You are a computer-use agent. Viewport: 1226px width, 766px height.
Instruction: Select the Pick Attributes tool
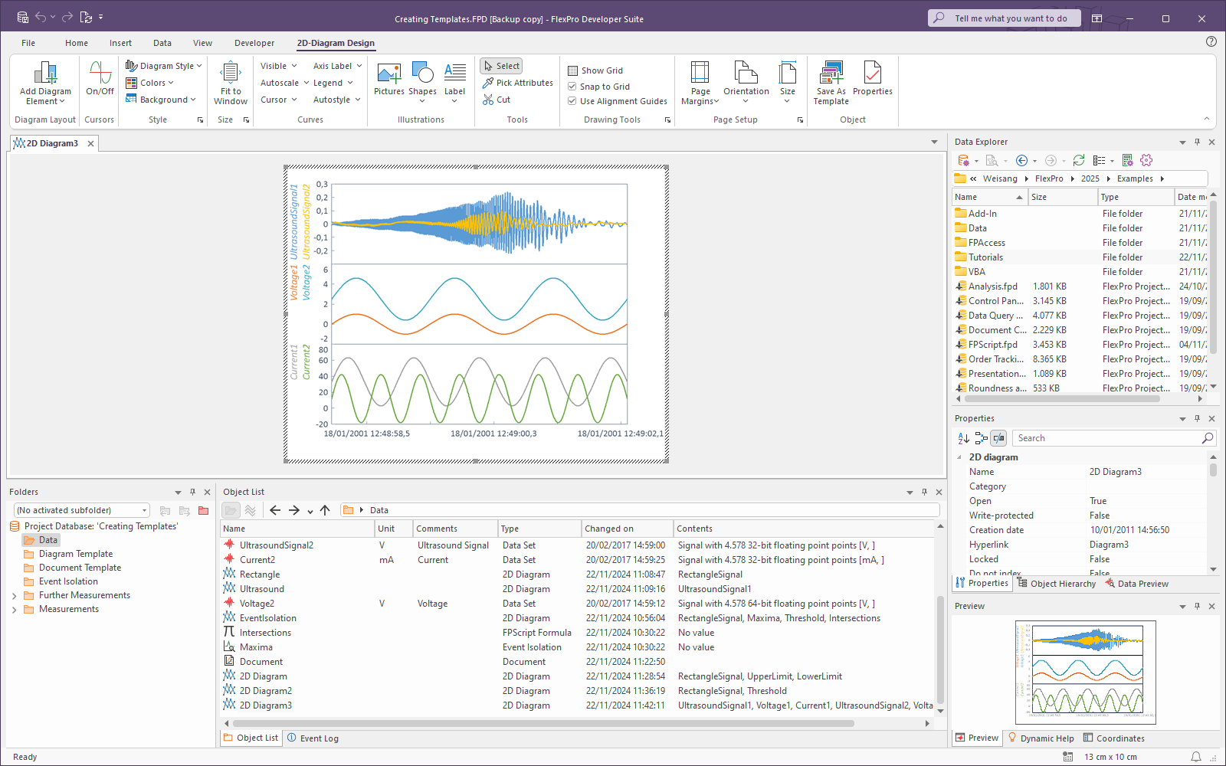pyautogui.click(x=518, y=83)
